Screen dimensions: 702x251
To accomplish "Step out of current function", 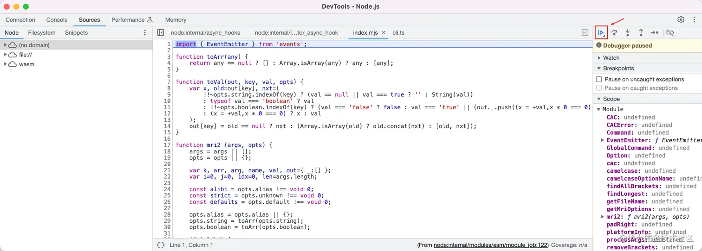I will [641, 32].
